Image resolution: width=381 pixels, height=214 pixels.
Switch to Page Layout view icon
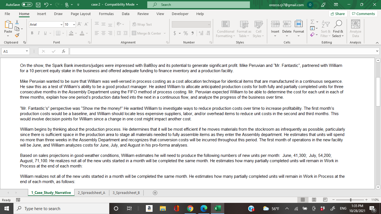pos(314,200)
